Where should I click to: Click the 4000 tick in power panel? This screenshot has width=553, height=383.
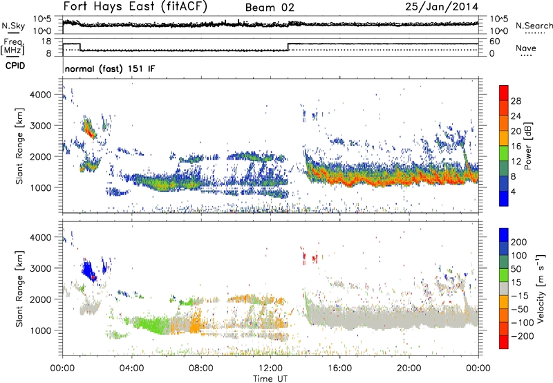click(41, 95)
